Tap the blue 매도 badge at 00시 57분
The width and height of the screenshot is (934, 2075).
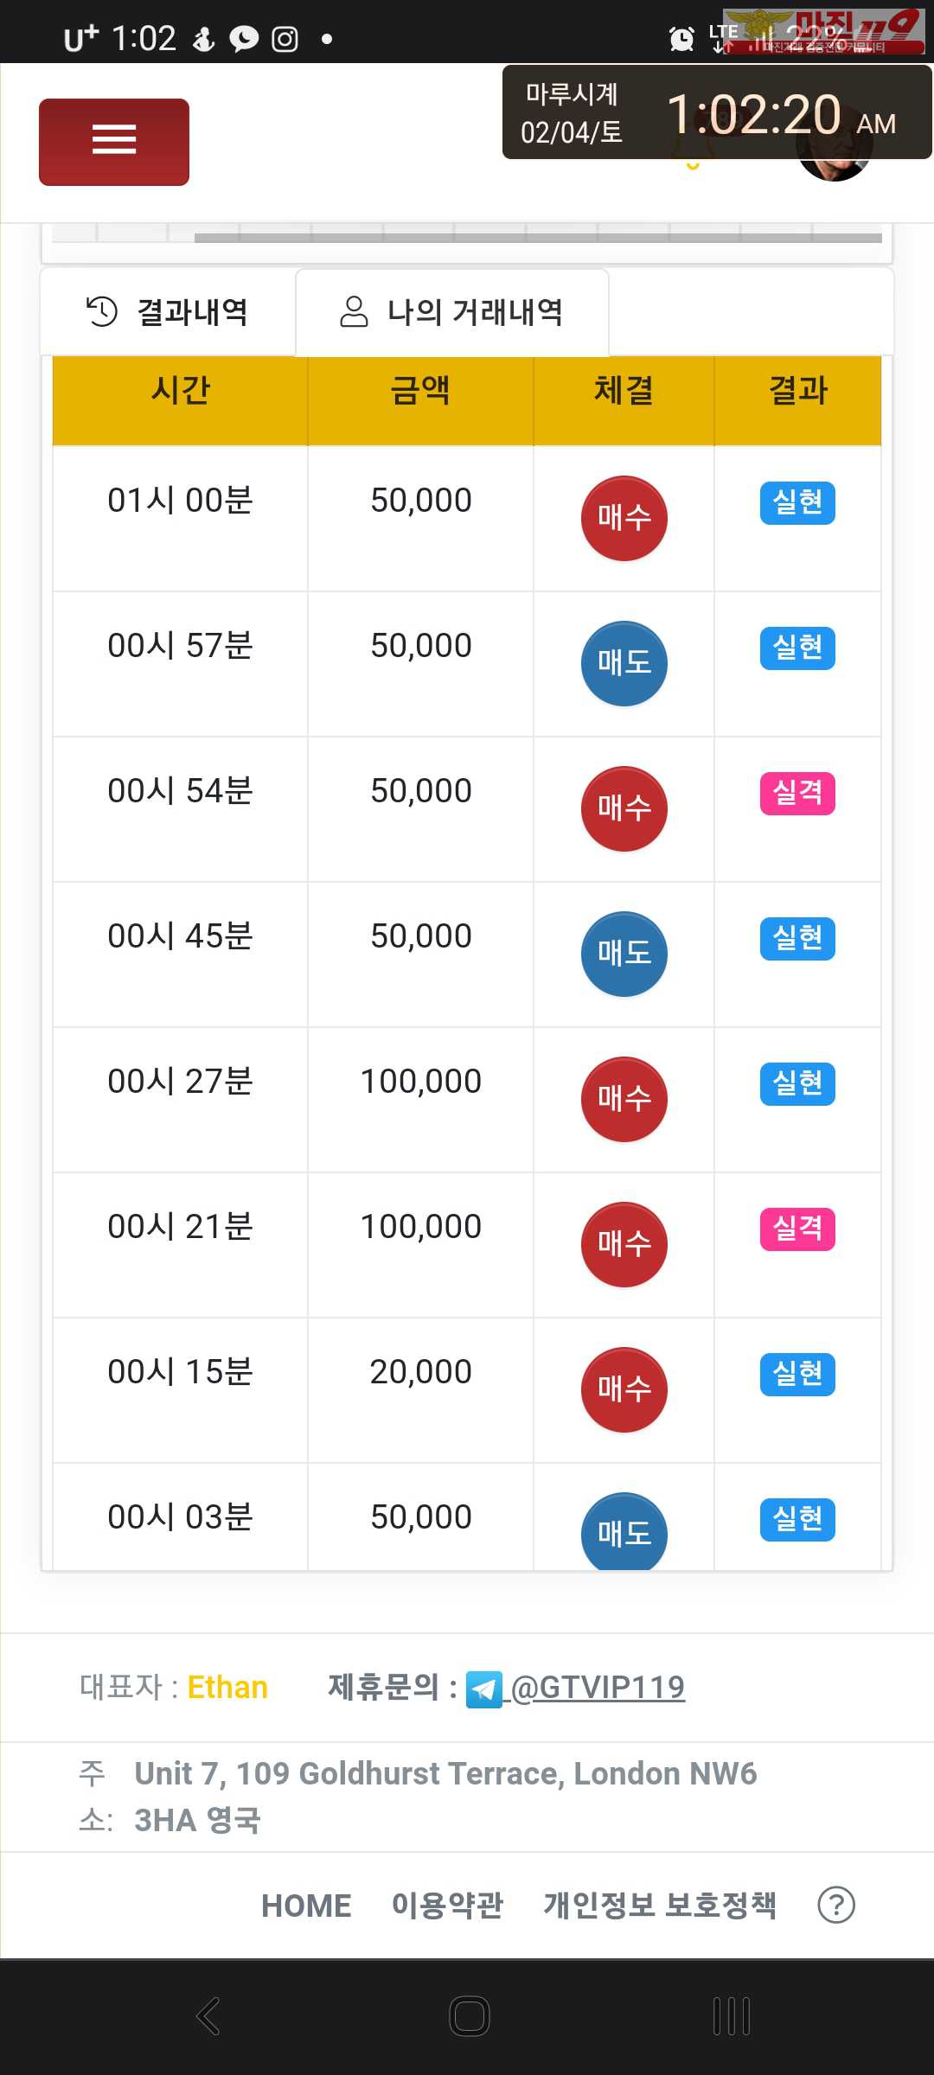624,663
